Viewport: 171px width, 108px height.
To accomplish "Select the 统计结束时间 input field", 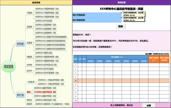I will tap(97, 20).
